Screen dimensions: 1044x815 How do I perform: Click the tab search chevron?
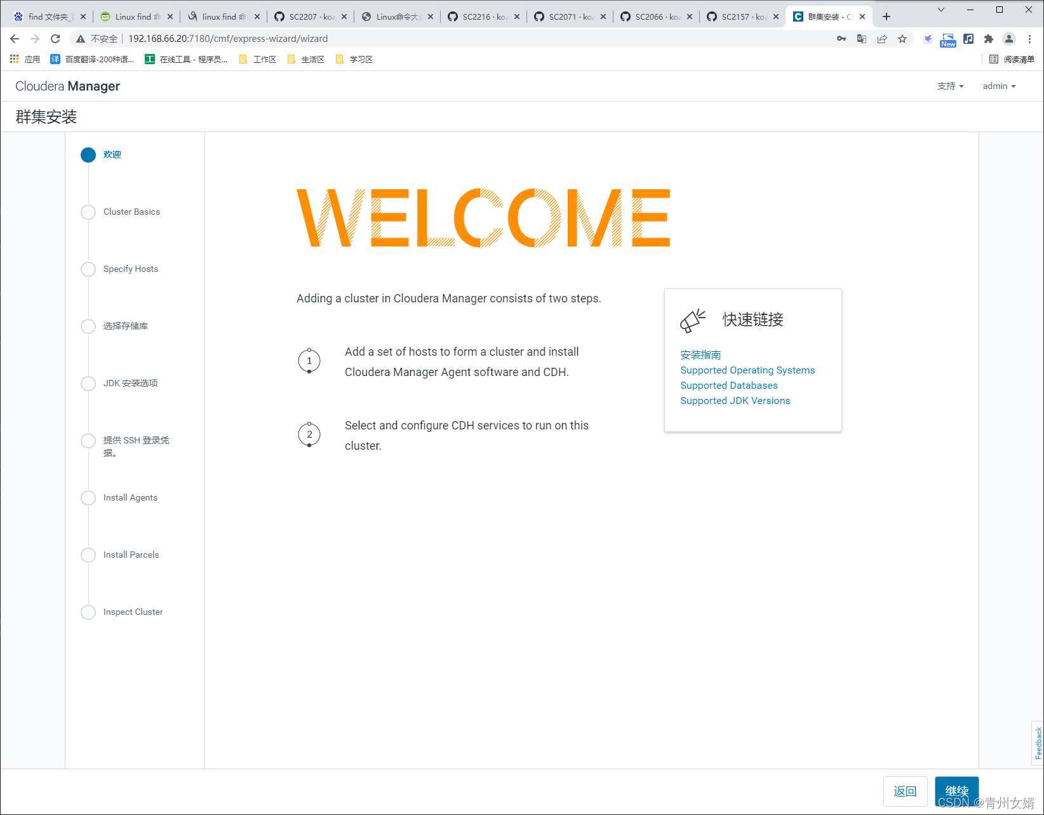click(x=941, y=10)
